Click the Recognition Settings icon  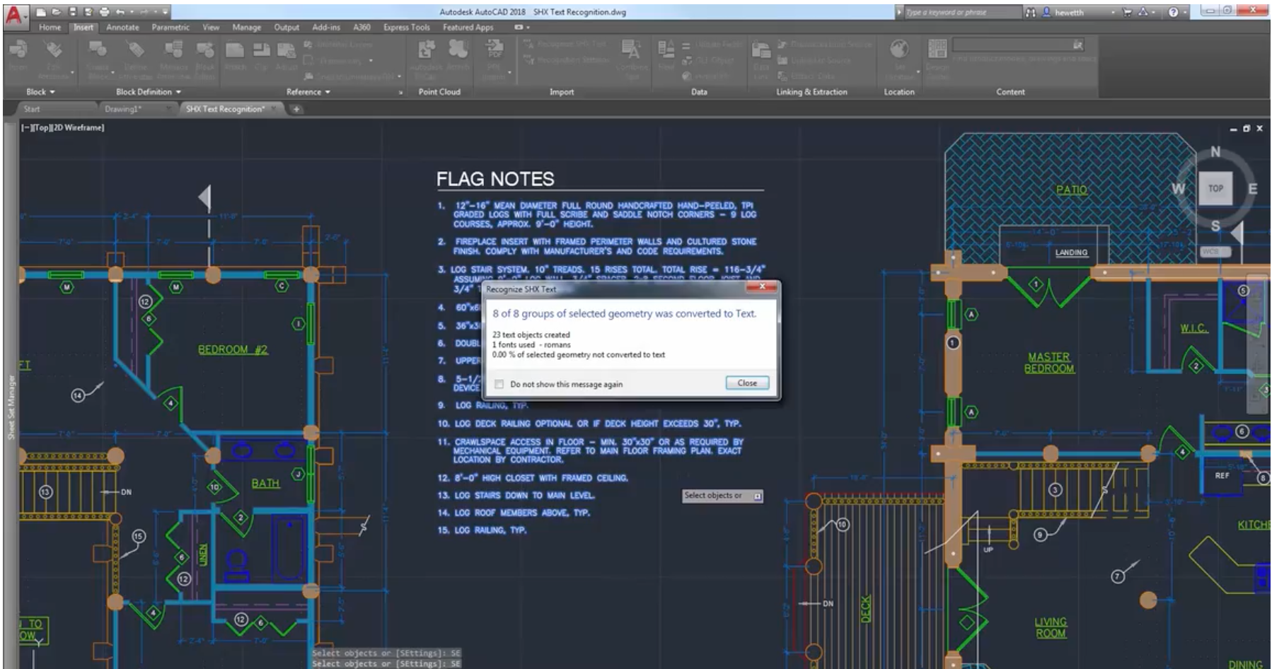[x=528, y=60]
